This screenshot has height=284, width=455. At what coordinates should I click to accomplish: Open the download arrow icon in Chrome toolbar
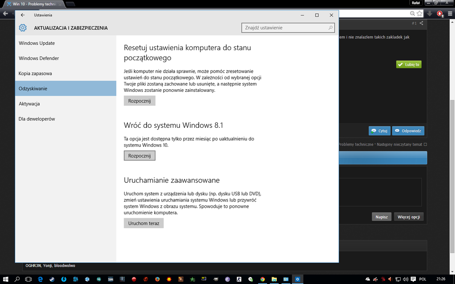[430, 14]
